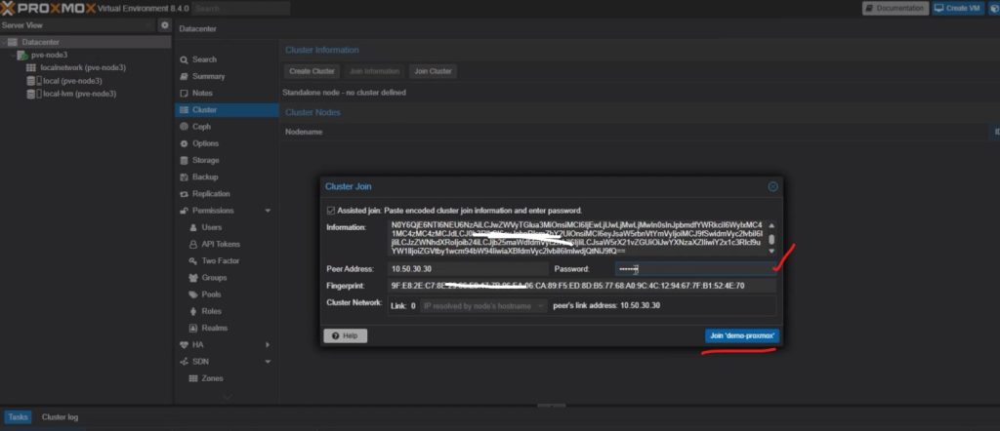
Task: Click the Proxmox logo
Action: pos(48,8)
